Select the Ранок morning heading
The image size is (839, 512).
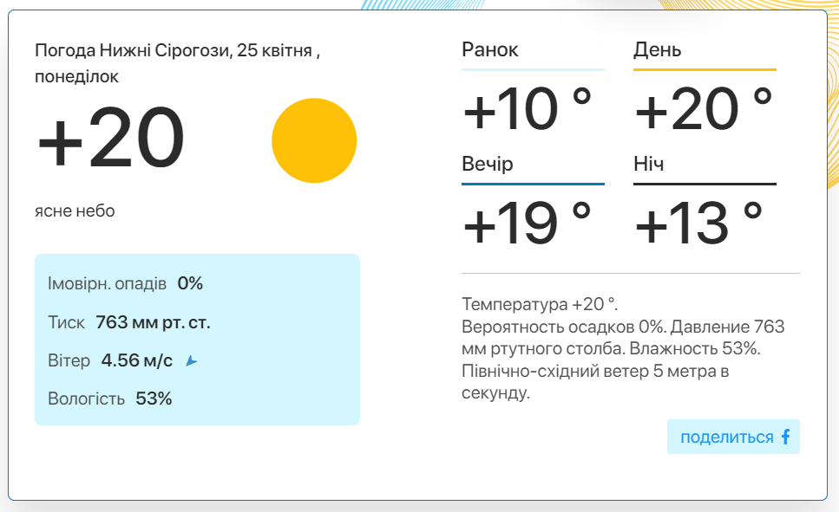(x=489, y=49)
